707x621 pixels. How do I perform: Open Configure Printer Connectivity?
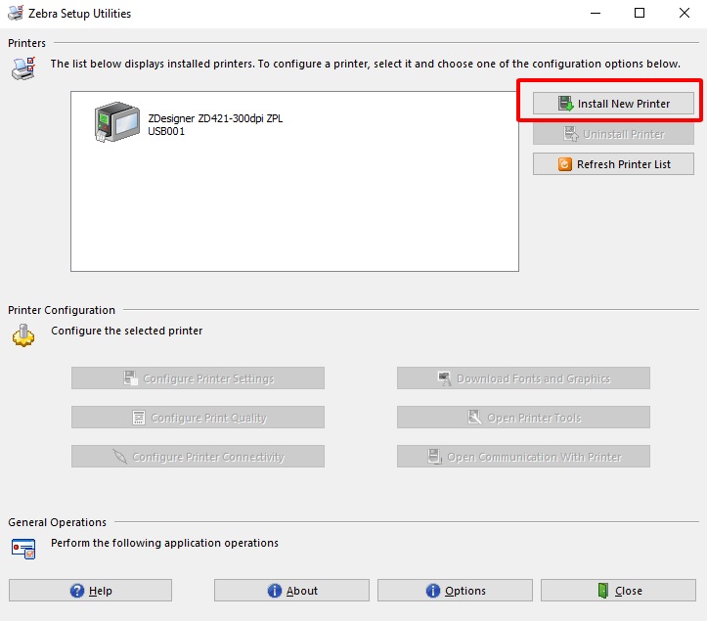(198, 457)
